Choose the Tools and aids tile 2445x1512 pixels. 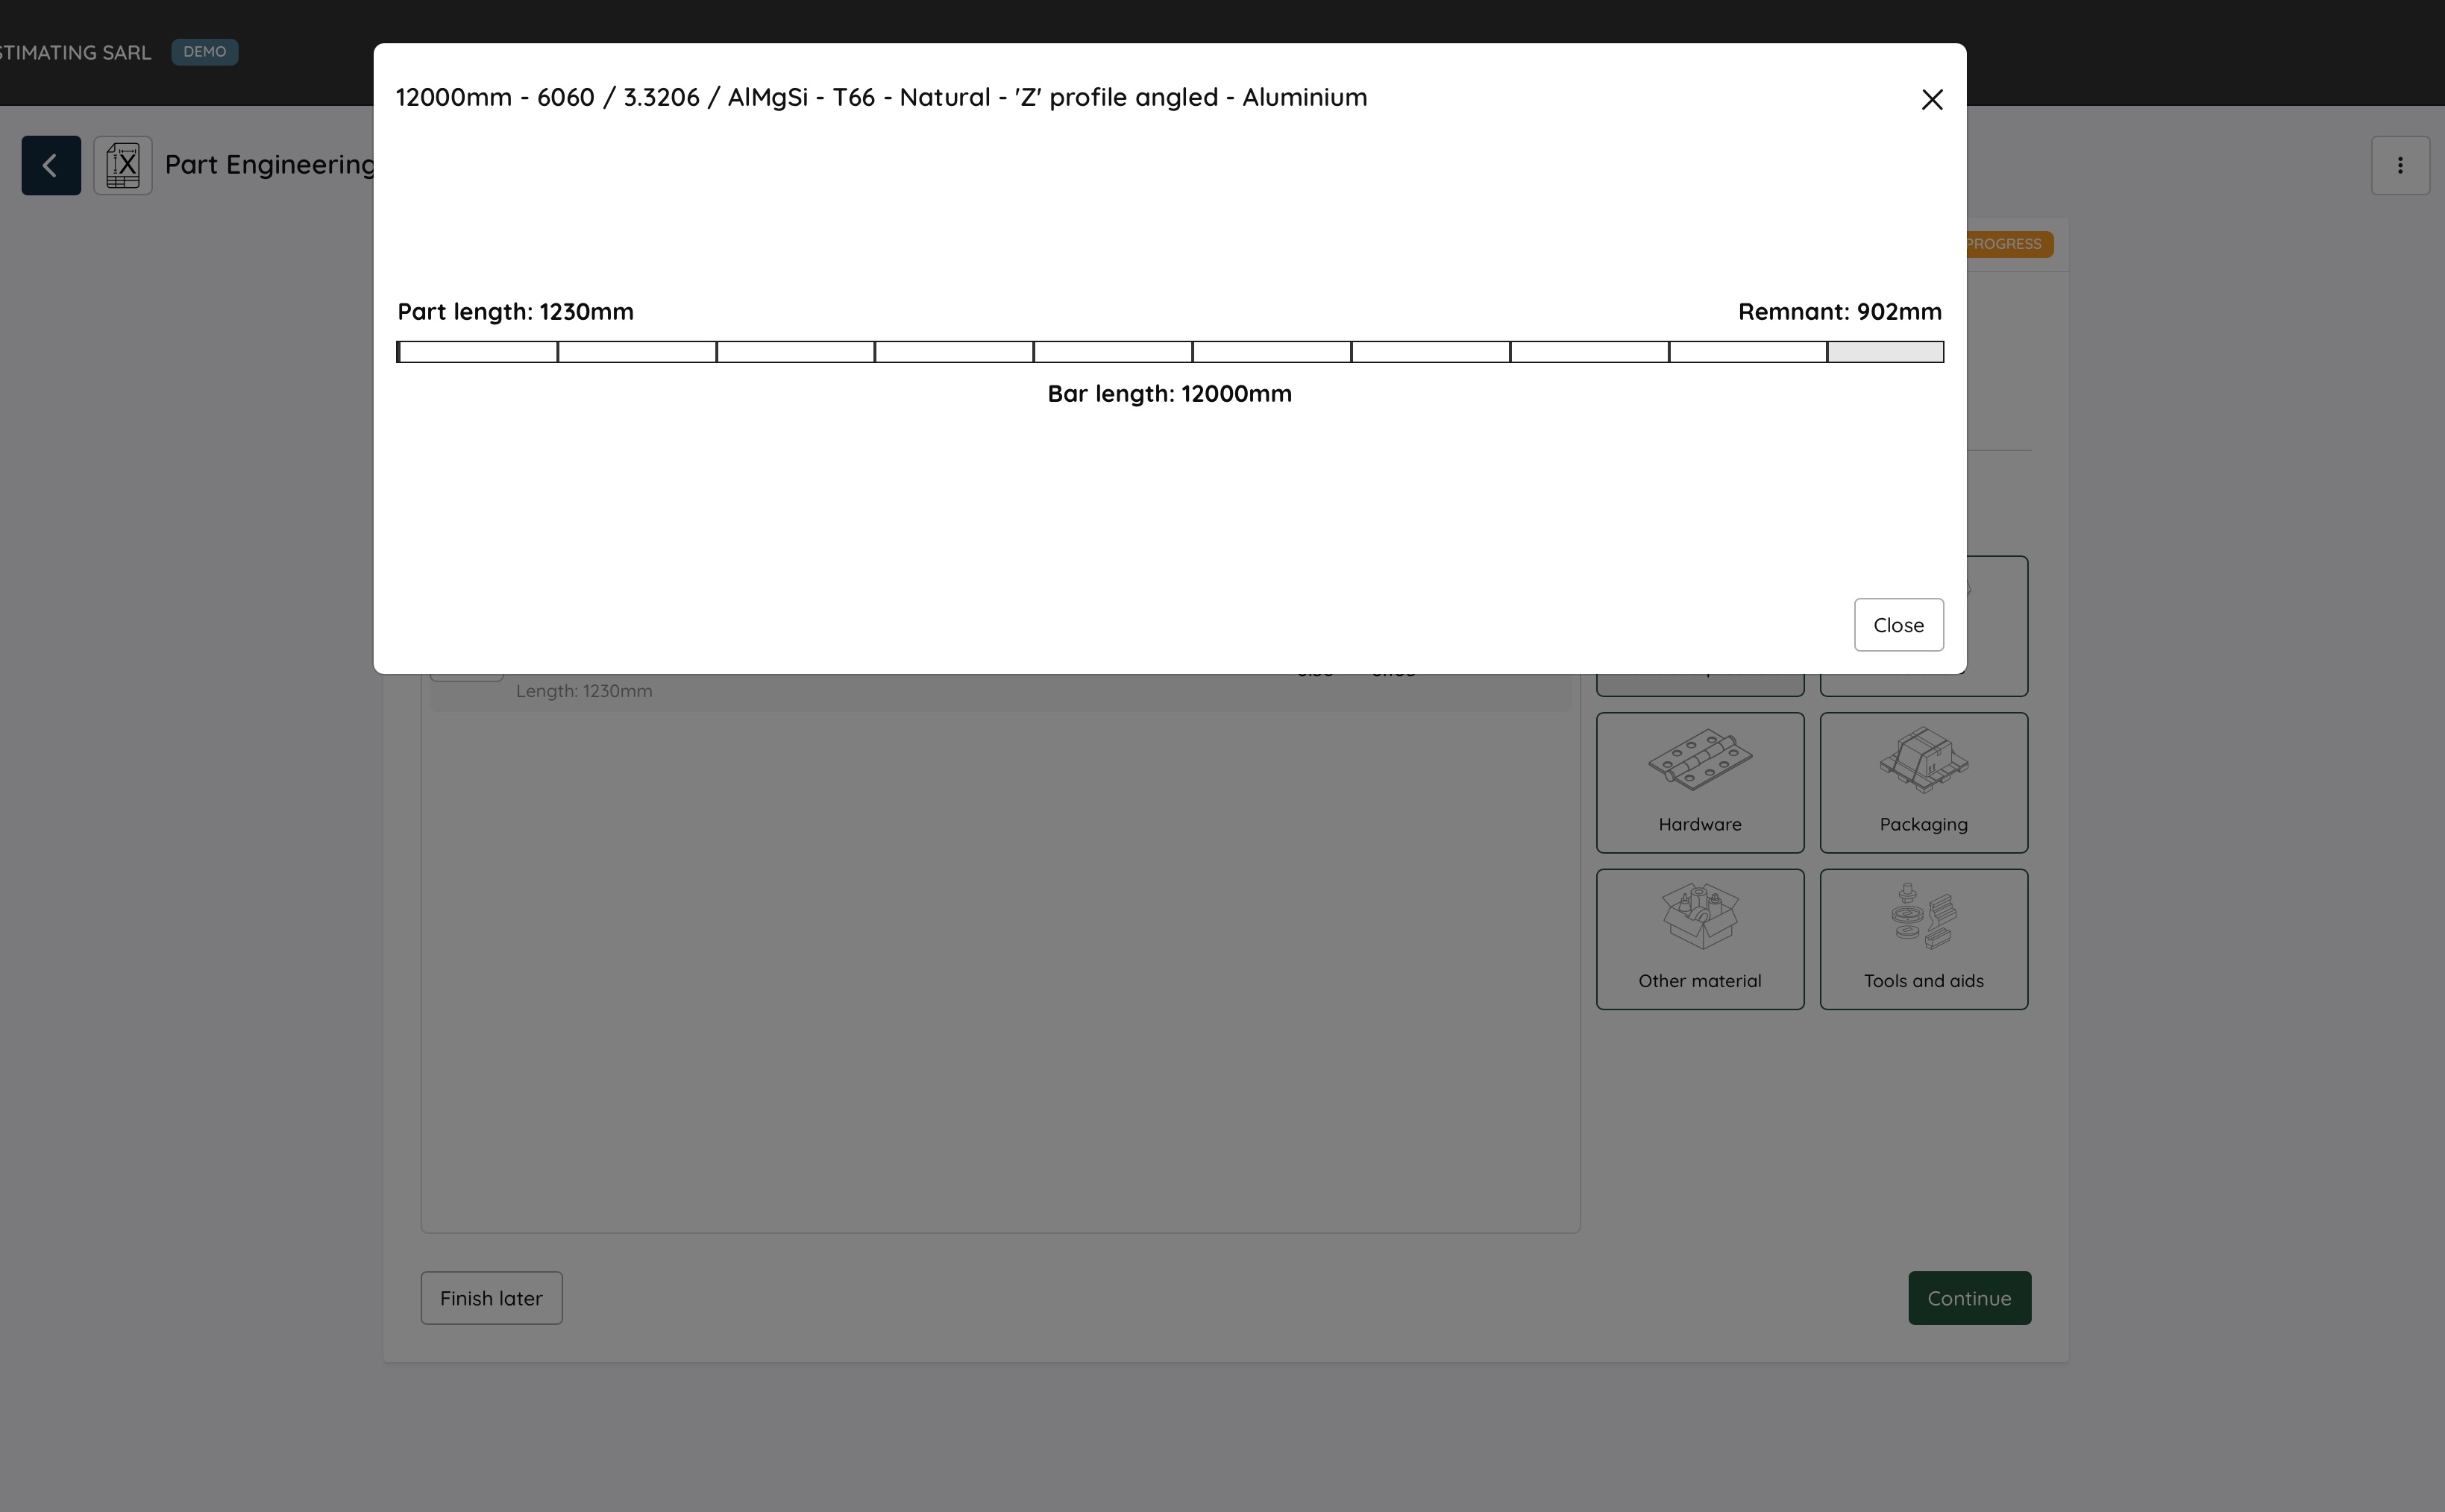pyautogui.click(x=1923, y=939)
